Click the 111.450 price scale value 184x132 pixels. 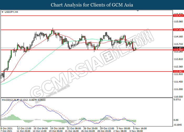(x=178, y=82)
